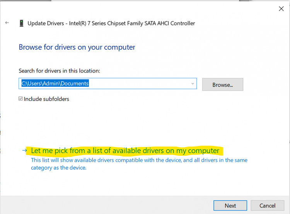This screenshot has width=290, height=214.
Task: Open the Browse... folder picker
Action: [222, 84]
